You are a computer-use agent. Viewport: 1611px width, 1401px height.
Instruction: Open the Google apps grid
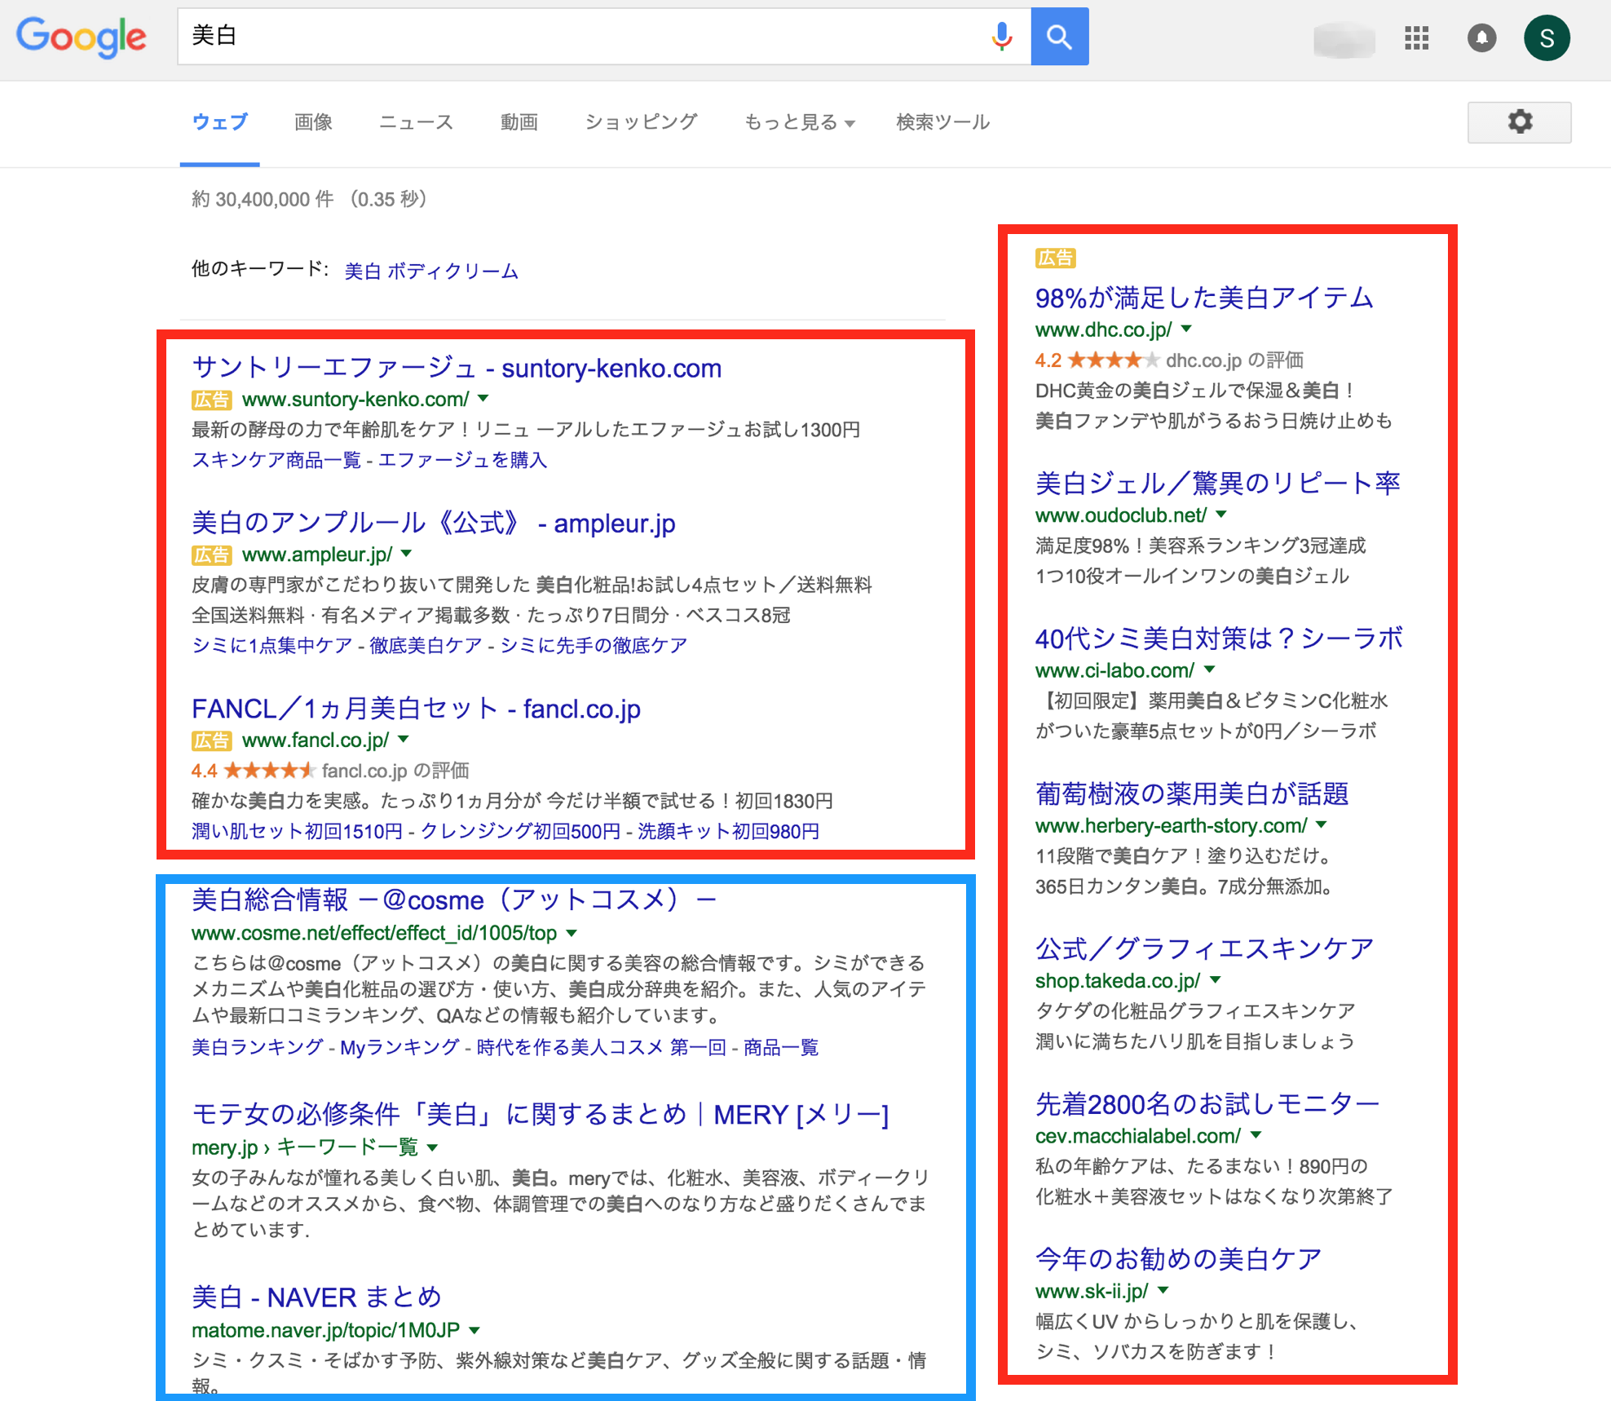pyautogui.click(x=1417, y=38)
